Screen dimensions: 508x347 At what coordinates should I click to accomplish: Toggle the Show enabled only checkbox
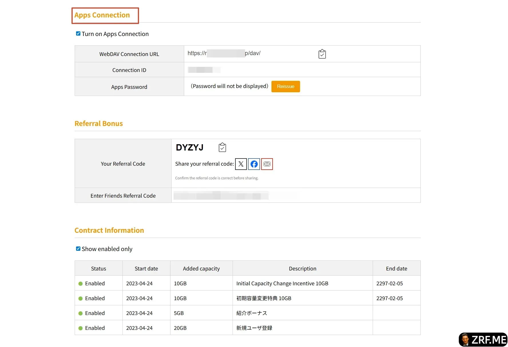pos(78,248)
